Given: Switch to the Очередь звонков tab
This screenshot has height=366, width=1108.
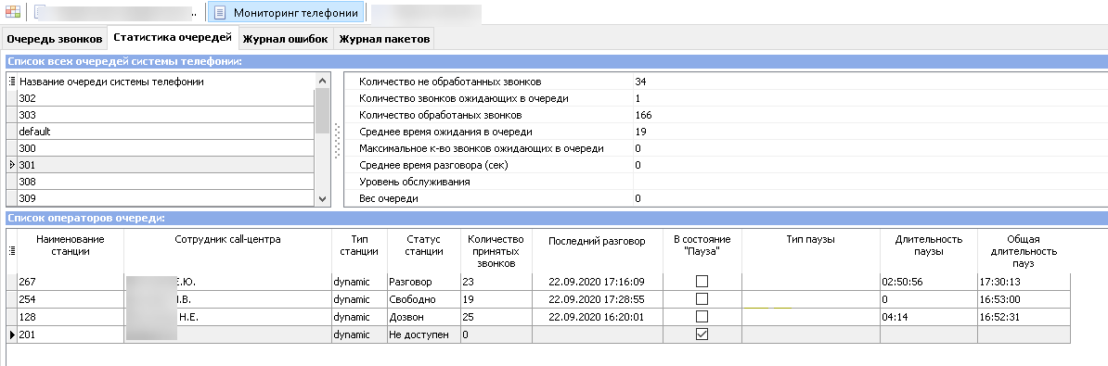Looking at the screenshot, I should pos(55,39).
